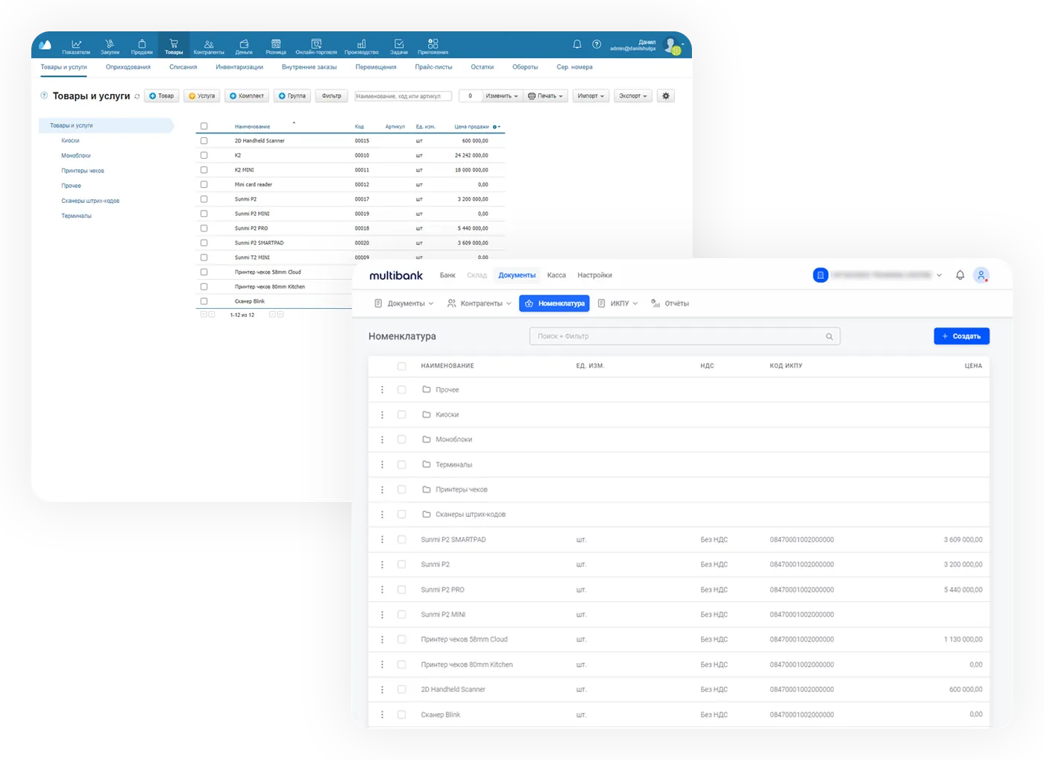Tick the checkbox for K2 MINI row
Viewport: 1044px width, 760px height.
click(204, 170)
